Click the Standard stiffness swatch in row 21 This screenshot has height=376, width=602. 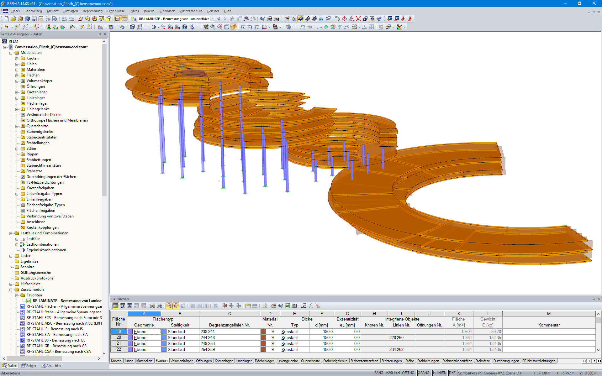tap(164, 343)
